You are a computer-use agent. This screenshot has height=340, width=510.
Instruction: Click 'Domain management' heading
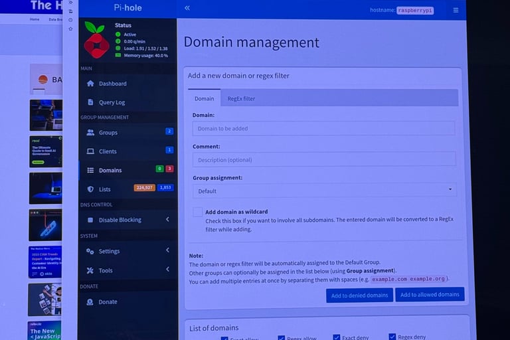tap(252, 42)
